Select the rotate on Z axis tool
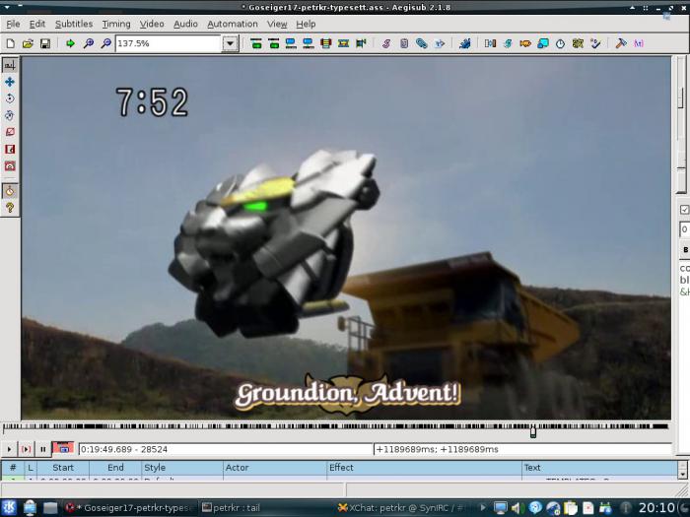 click(10, 98)
